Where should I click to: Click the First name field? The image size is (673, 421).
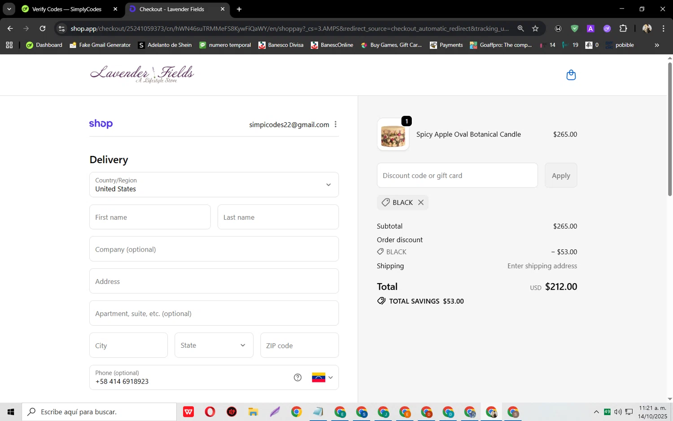click(150, 217)
